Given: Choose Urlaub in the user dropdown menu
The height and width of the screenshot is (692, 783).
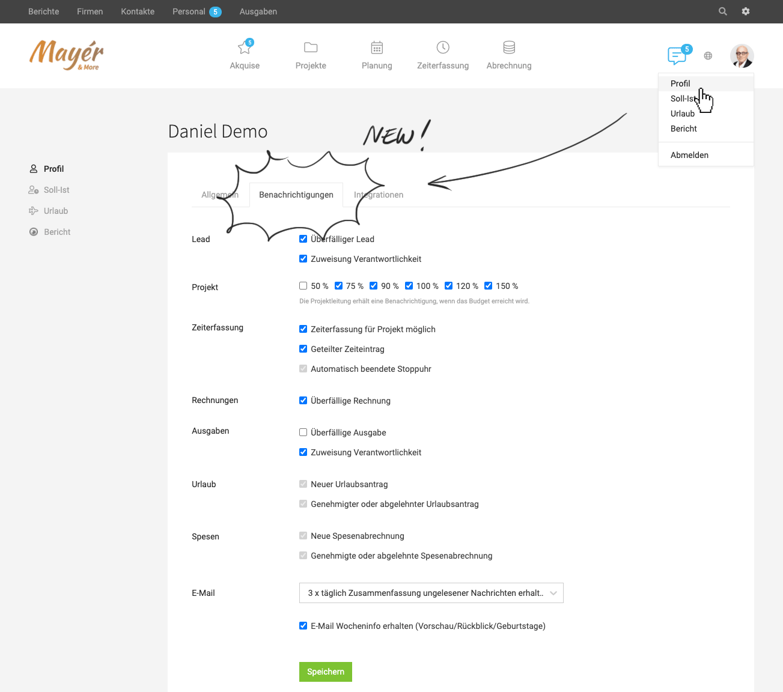Looking at the screenshot, I should (706, 114).
